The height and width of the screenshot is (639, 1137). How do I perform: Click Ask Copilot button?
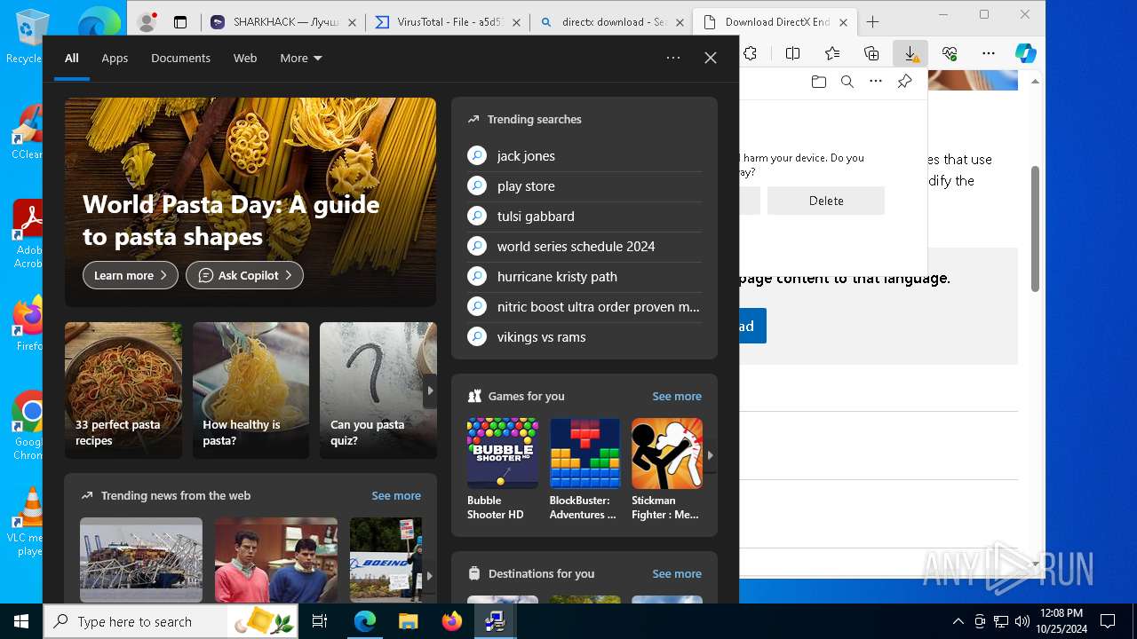[x=244, y=275]
